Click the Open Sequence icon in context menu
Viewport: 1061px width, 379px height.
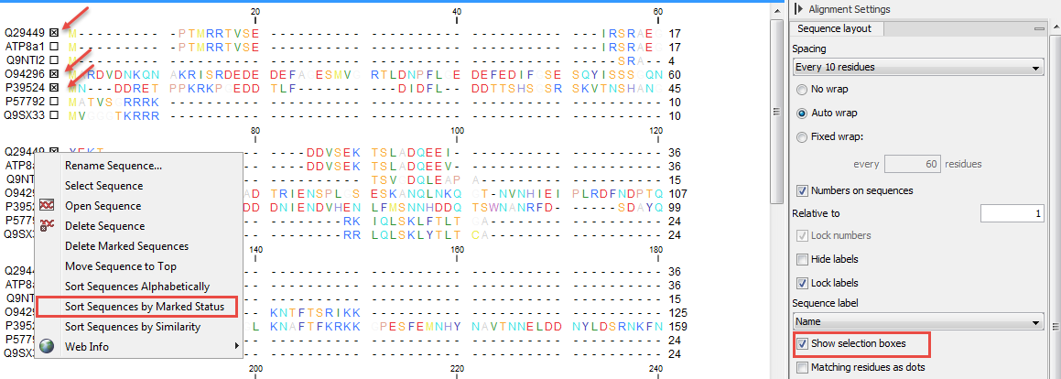pos(47,206)
